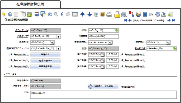Click the JP_ProcessedTime1 time field 10:00:00
181x103 pixels.
[112, 54]
